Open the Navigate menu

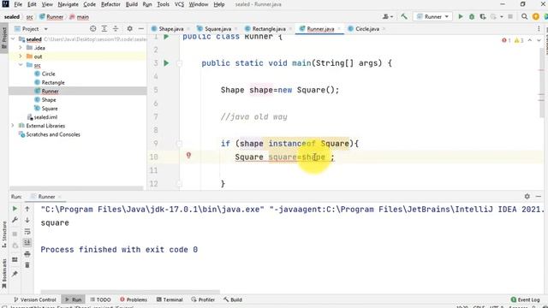[x=68, y=4]
